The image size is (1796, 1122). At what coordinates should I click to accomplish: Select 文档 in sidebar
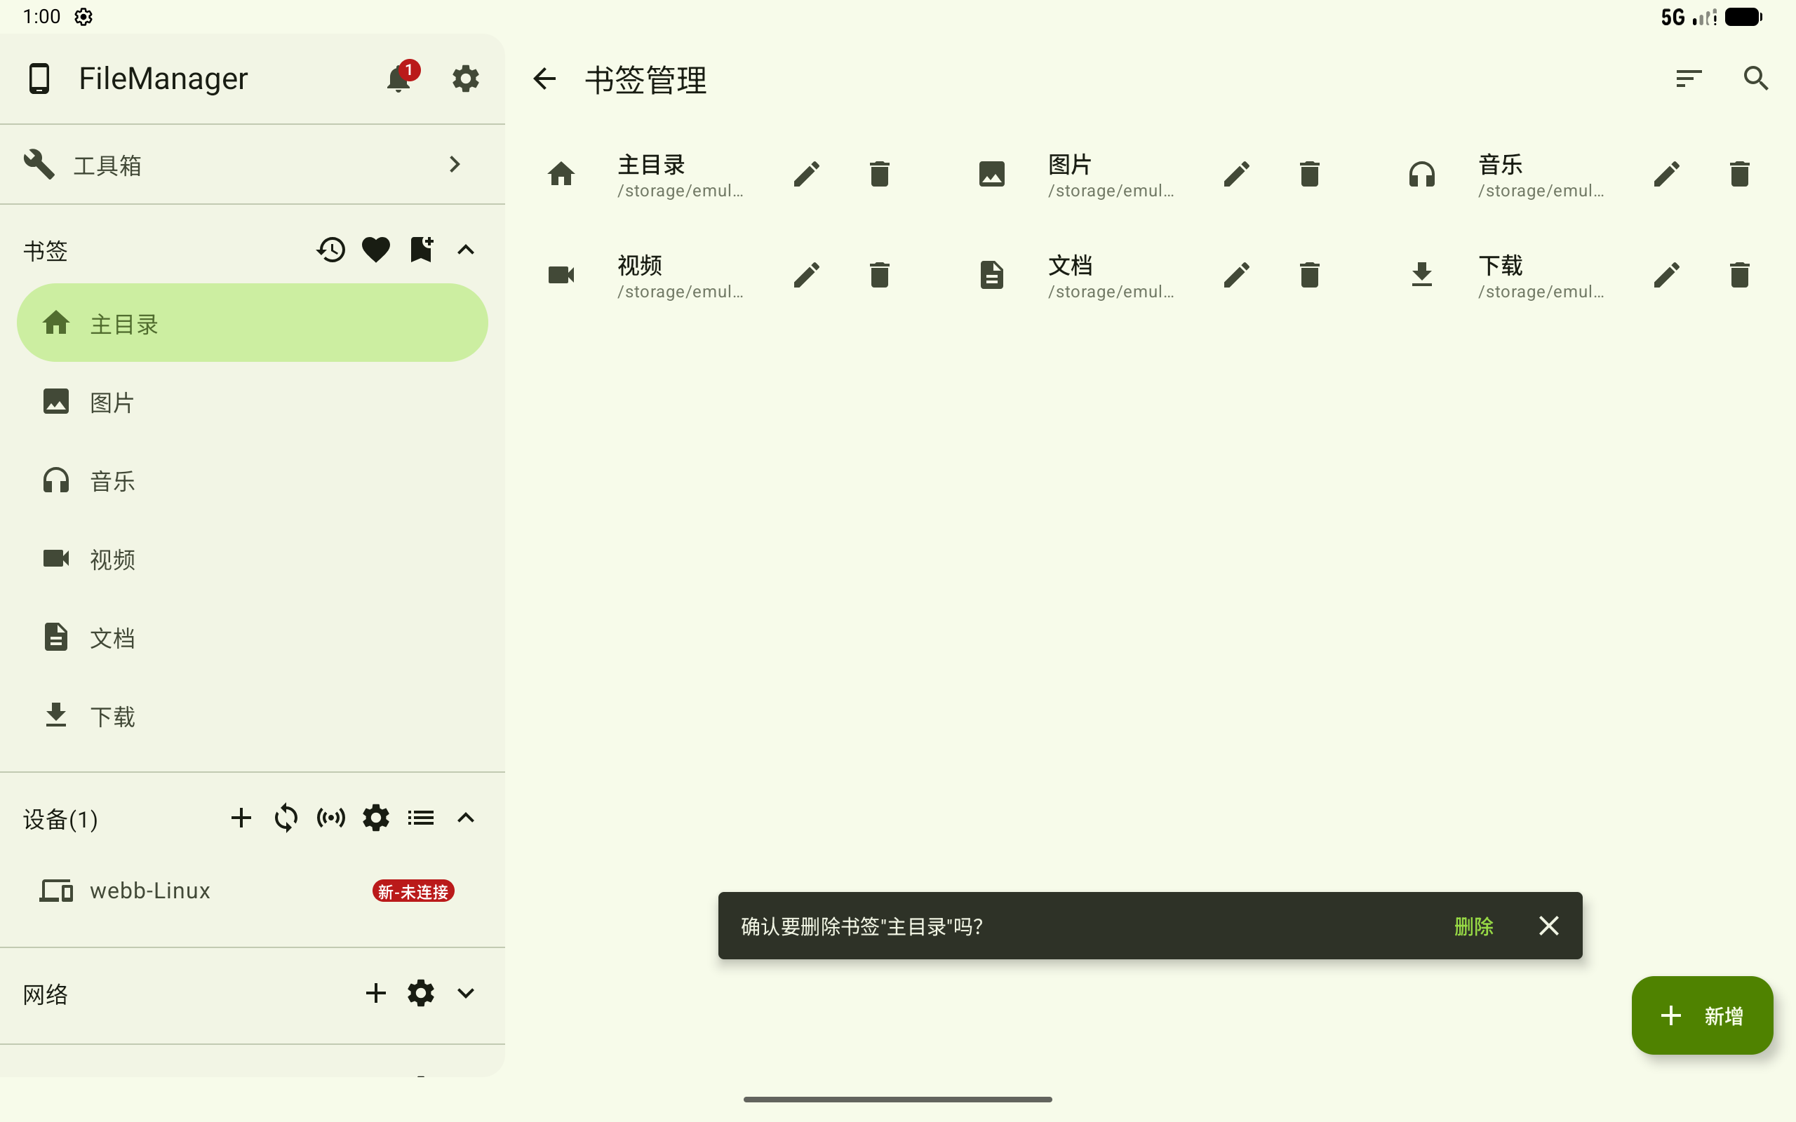point(253,637)
